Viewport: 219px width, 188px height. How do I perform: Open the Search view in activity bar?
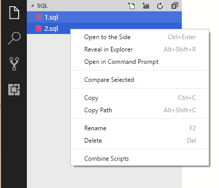click(x=14, y=38)
